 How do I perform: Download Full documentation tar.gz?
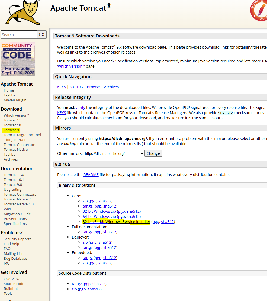[88, 232]
